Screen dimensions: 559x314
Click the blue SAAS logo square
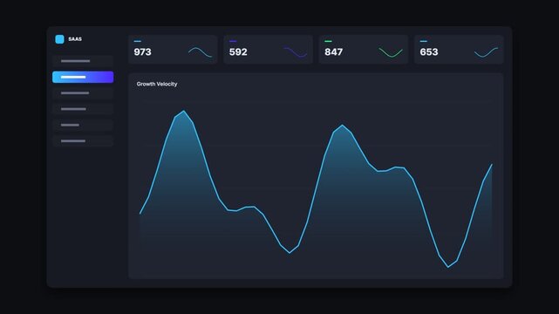(59, 39)
